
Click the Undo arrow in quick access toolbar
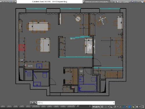point(1,2)
